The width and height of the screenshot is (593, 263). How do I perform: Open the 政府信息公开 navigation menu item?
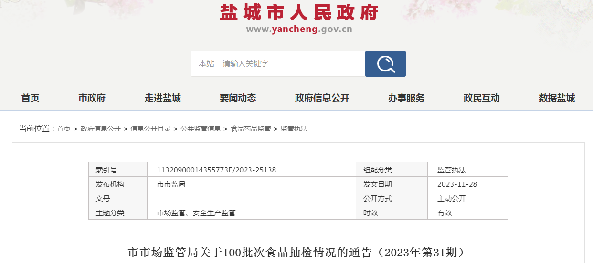(x=322, y=98)
